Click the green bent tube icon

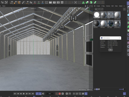95,2
